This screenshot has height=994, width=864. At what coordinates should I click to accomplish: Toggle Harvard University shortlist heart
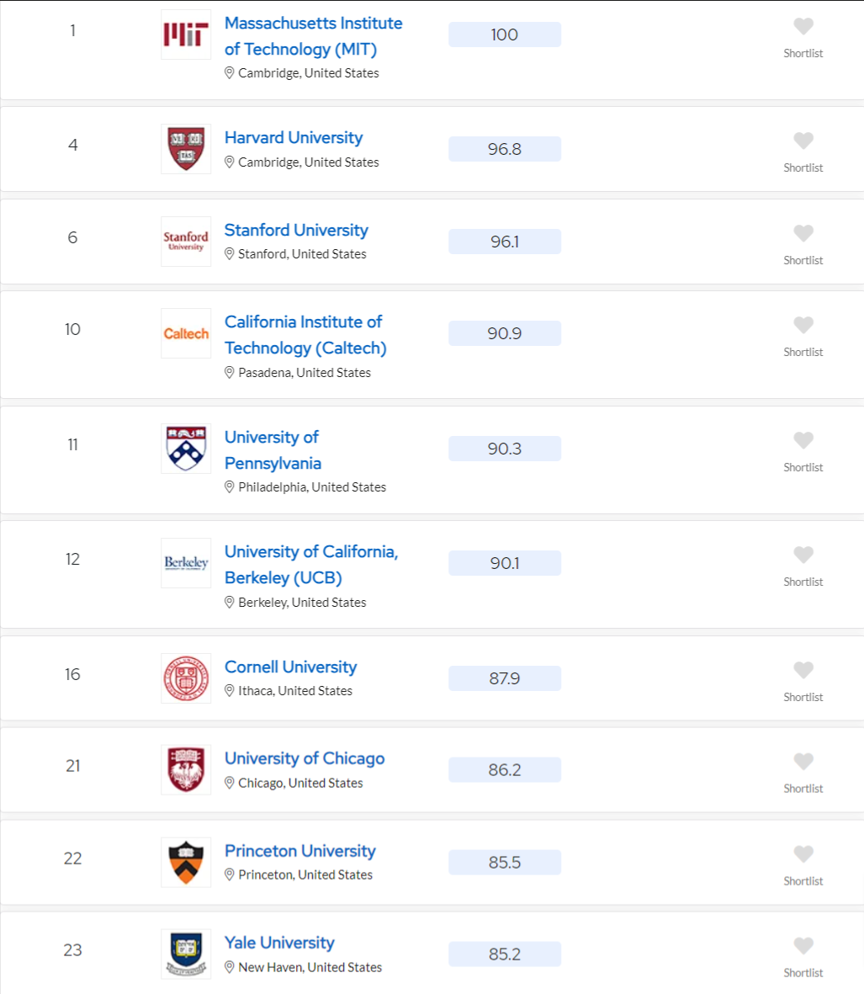pyautogui.click(x=803, y=140)
